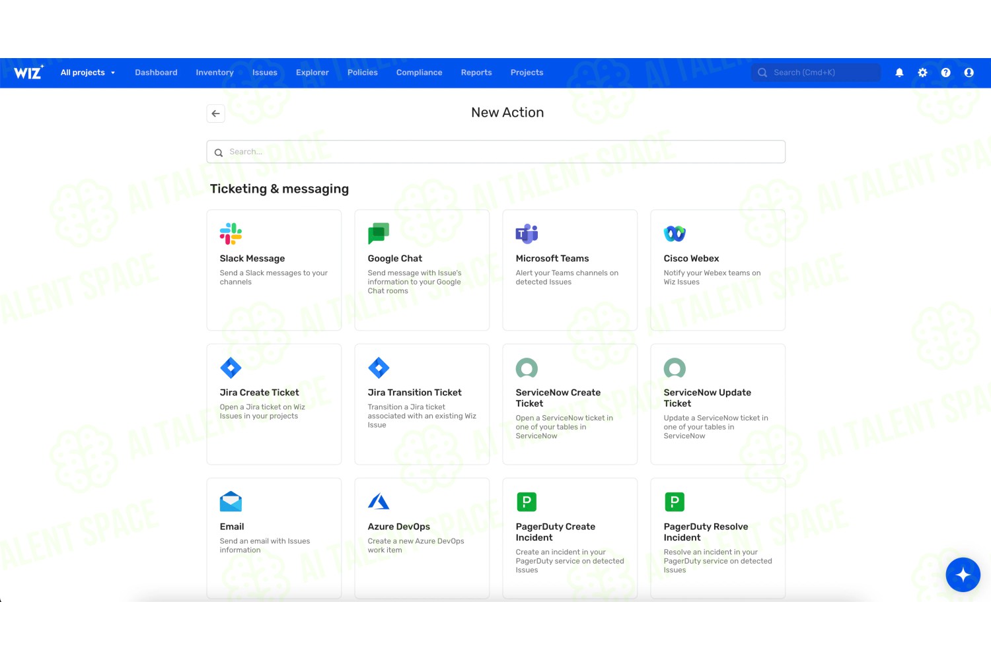Open Explorer in top navigation
The width and height of the screenshot is (991, 660).
[312, 73]
